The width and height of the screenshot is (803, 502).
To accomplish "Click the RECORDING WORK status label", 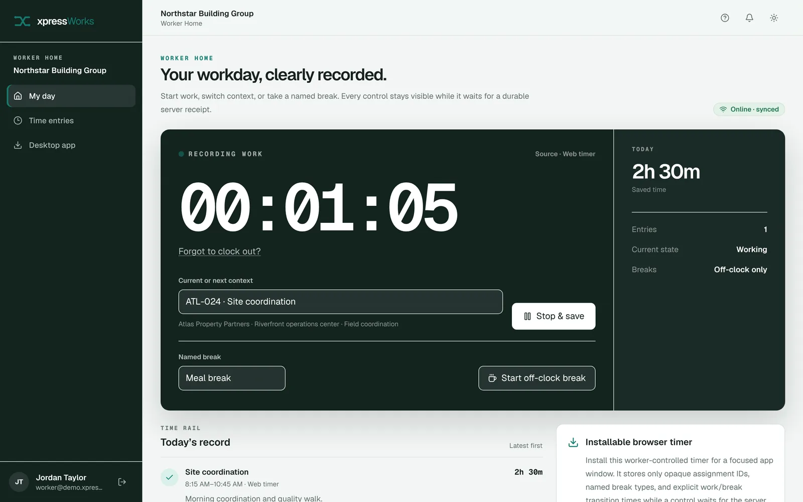I will tap(225, 154).
